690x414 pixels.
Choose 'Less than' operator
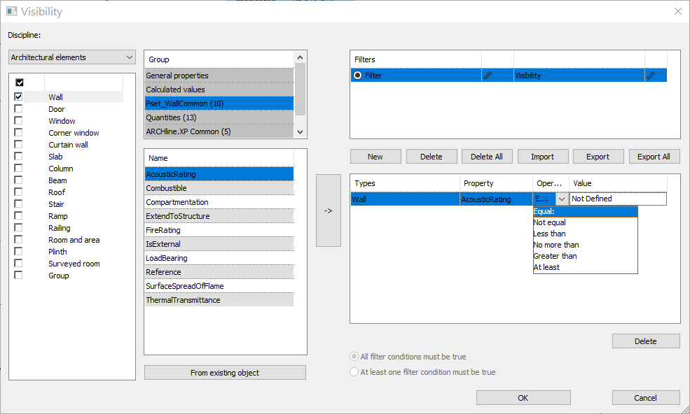(585, 234)
